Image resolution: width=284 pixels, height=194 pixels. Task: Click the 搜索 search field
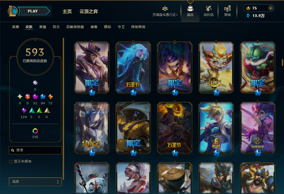35,150
